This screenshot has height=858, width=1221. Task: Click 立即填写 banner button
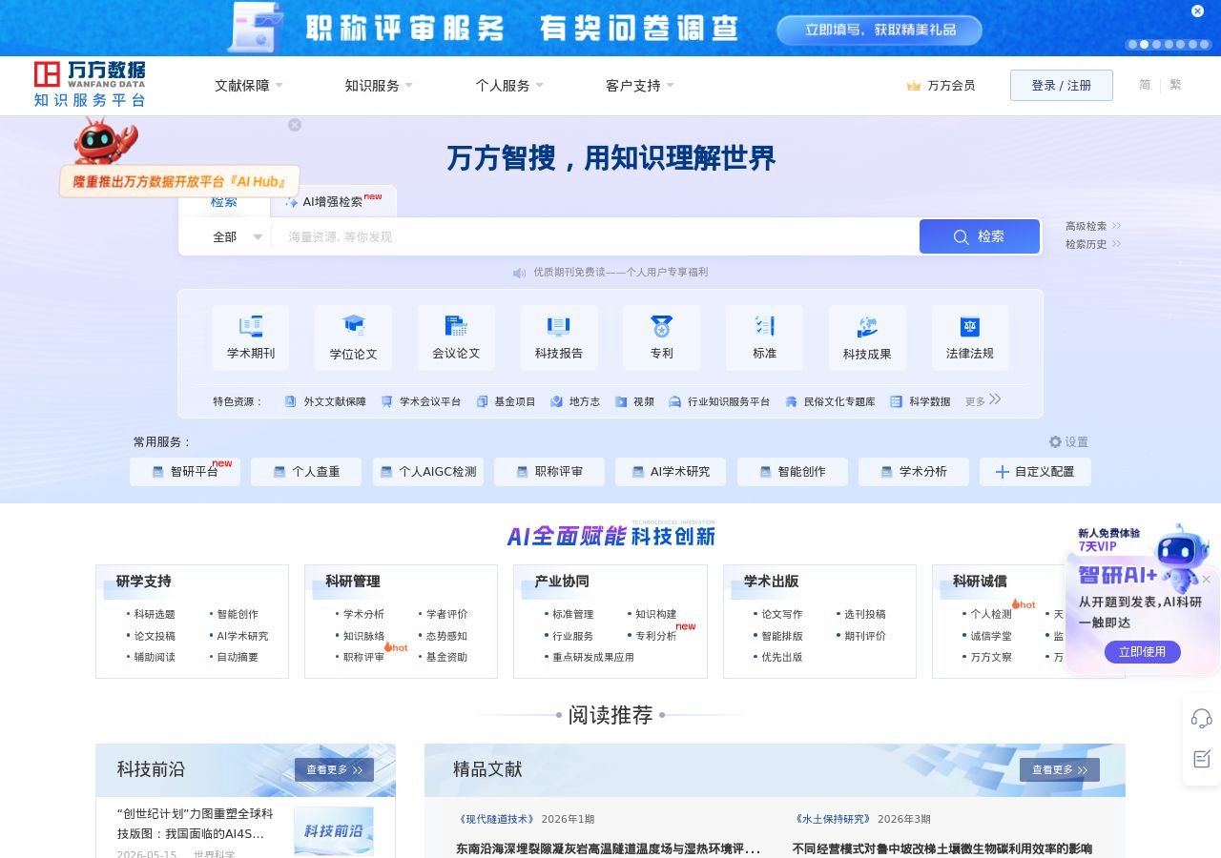[880, 30]
